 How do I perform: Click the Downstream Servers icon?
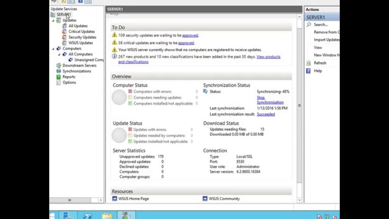58,65
